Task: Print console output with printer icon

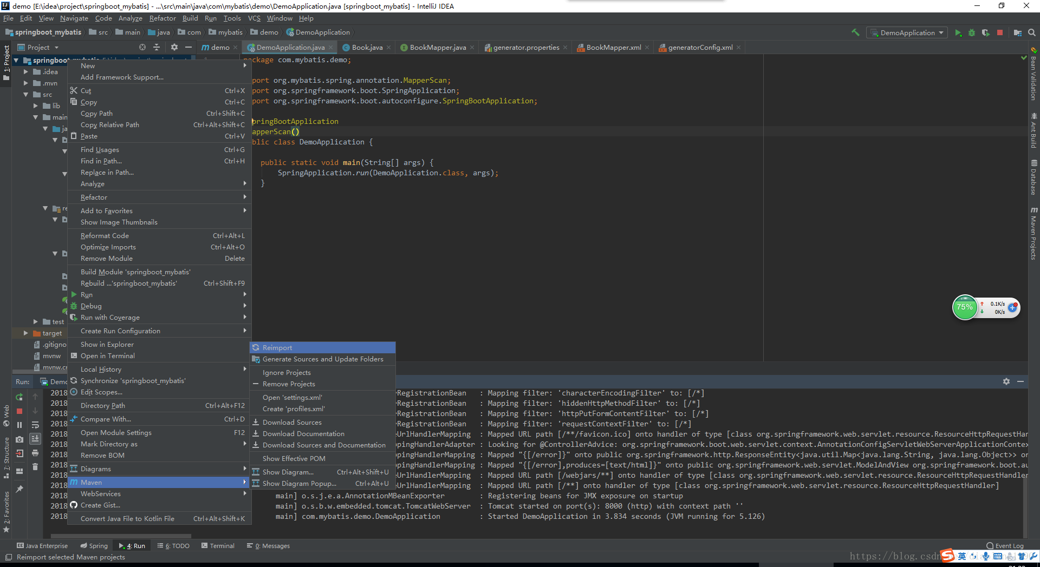Action: point(35,453)
